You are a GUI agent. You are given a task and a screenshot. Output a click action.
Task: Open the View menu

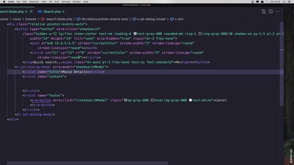[x=44, y=2]
